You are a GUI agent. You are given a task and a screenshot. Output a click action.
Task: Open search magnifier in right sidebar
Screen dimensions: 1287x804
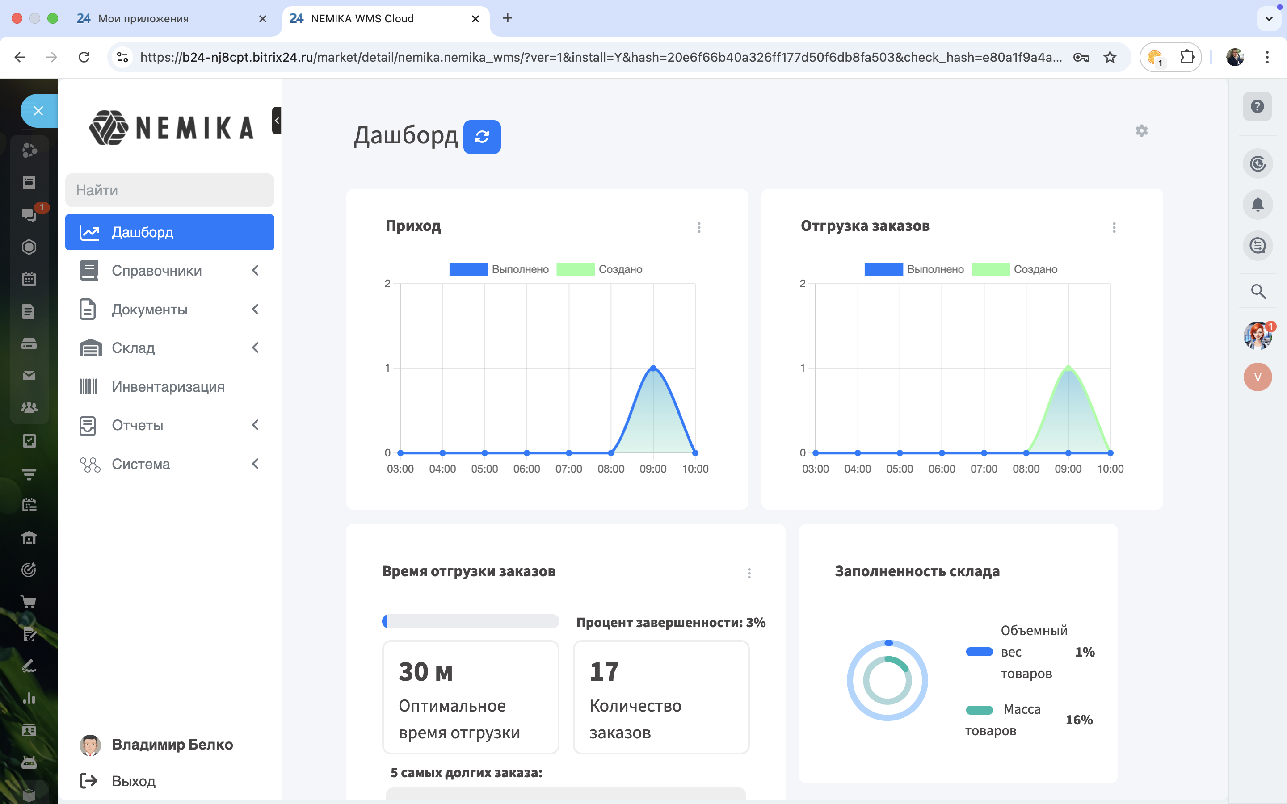tap(1258, 291)
